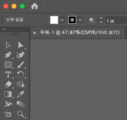Select the Shape Builder tool
Image resolution: width=127 pixels, height=120 pixels.
[x=21, y=84]
